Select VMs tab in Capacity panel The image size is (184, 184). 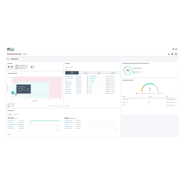67,67
